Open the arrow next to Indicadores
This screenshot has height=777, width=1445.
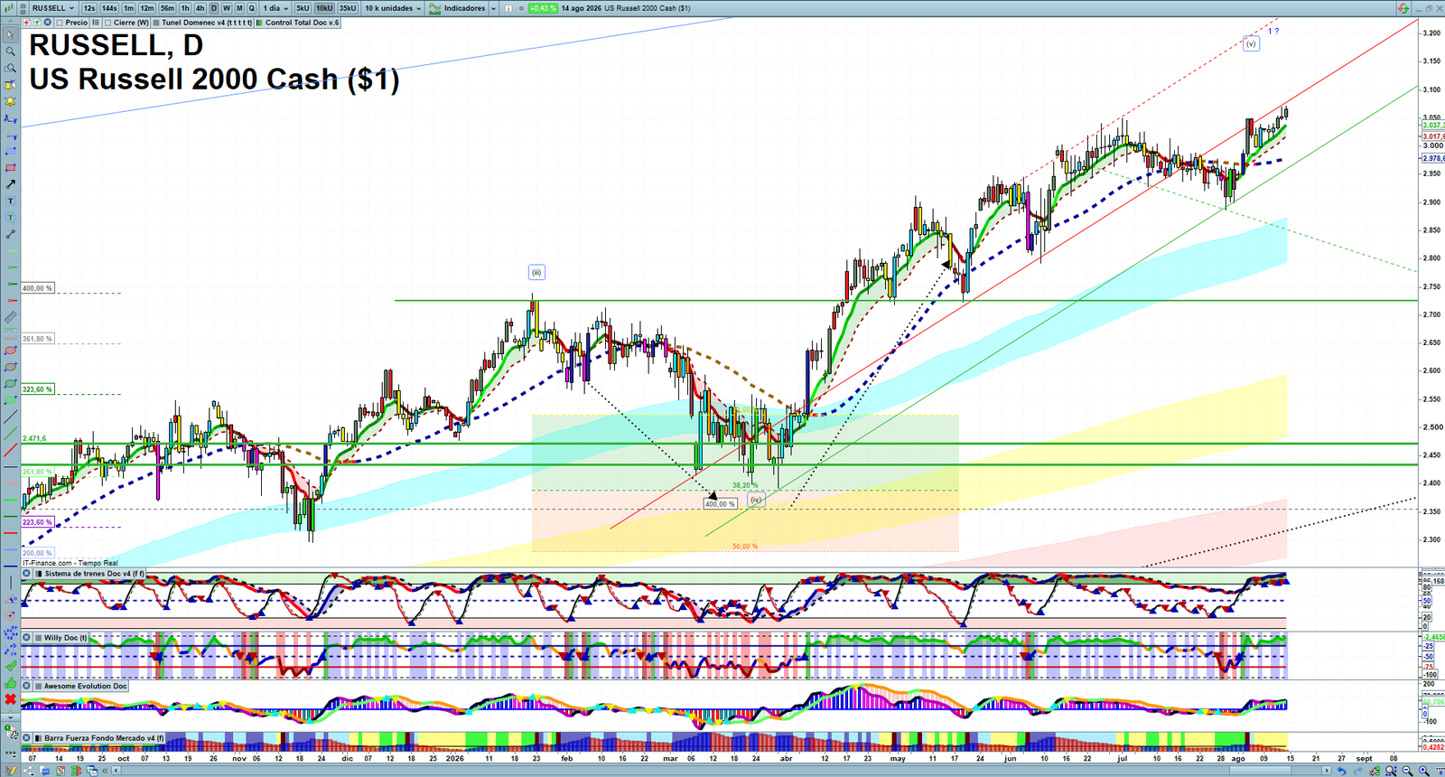click(493, 8)
